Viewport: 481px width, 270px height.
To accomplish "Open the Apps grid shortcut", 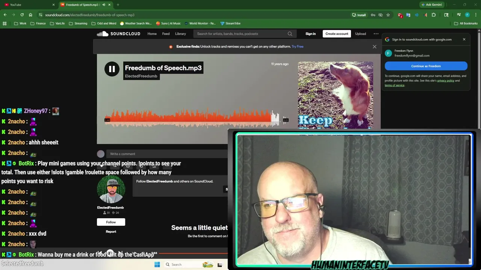I will tap(5, 23).
